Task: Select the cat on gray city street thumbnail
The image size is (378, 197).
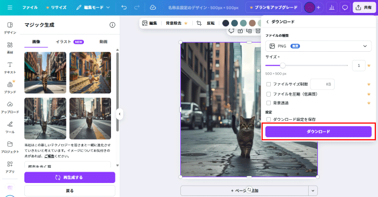Action: (x=45, y=118)
